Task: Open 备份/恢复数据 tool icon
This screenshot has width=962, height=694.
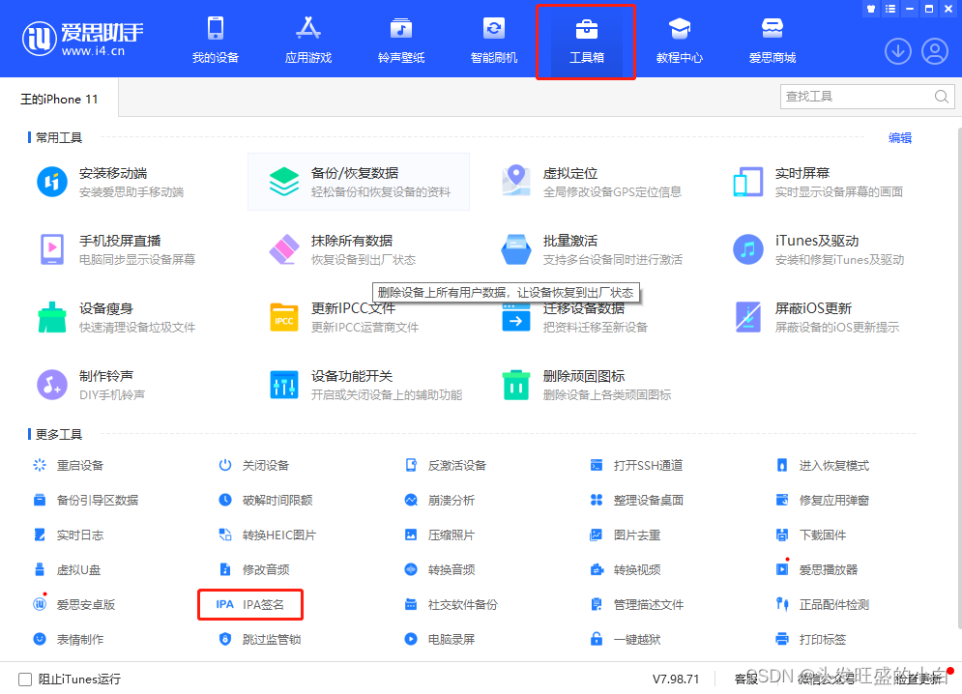Action: point(284,182)
